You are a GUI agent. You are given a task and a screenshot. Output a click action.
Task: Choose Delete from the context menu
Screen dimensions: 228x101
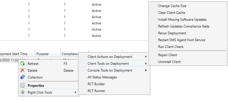[49, 71]
